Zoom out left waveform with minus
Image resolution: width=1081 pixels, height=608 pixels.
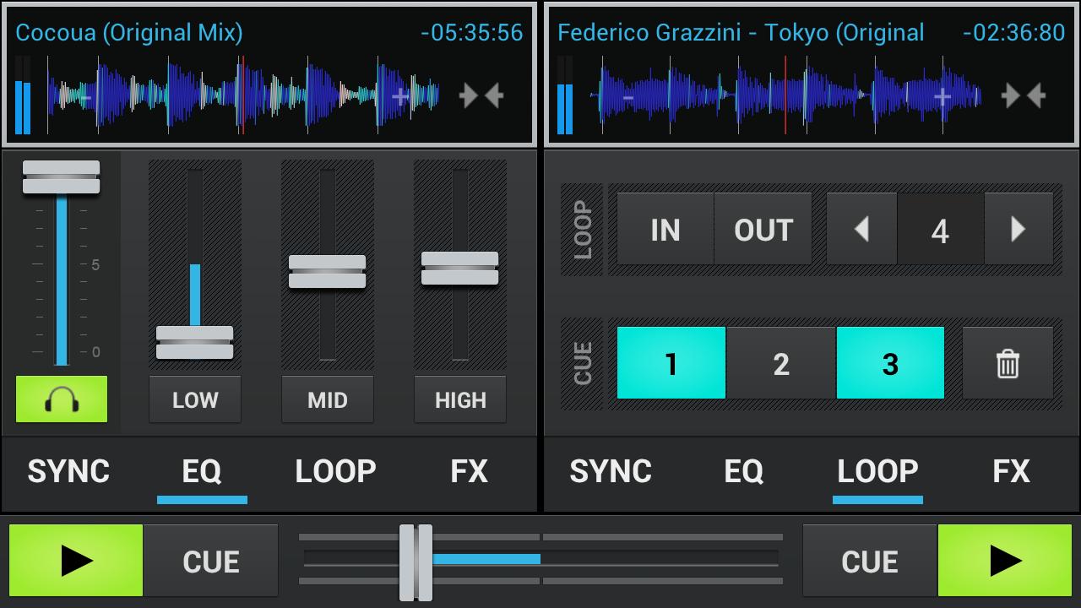pyautogui.click(x=84, y=97)
